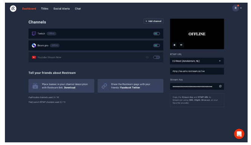The height and width of the screenshot is (145, 251).
Task: Click the Add channel button
Action: [154, 21]
